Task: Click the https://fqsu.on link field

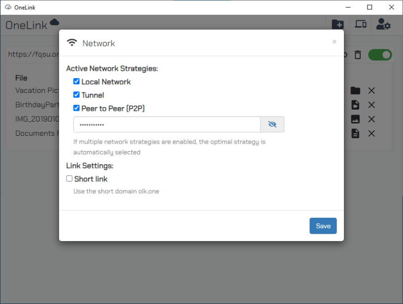Action: (x=33, y=54)
